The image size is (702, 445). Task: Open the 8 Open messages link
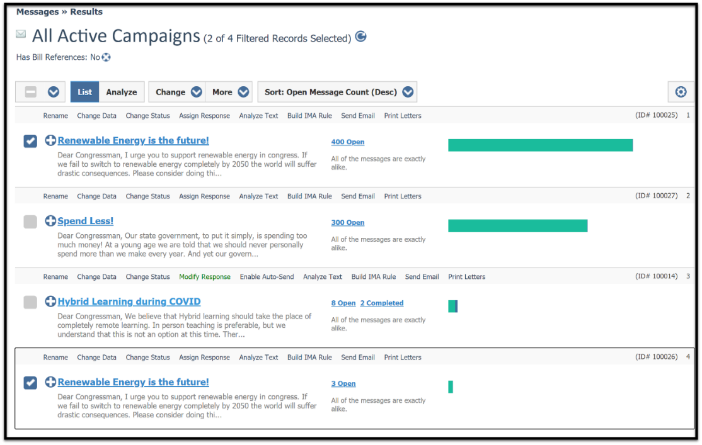pos(343,303)
